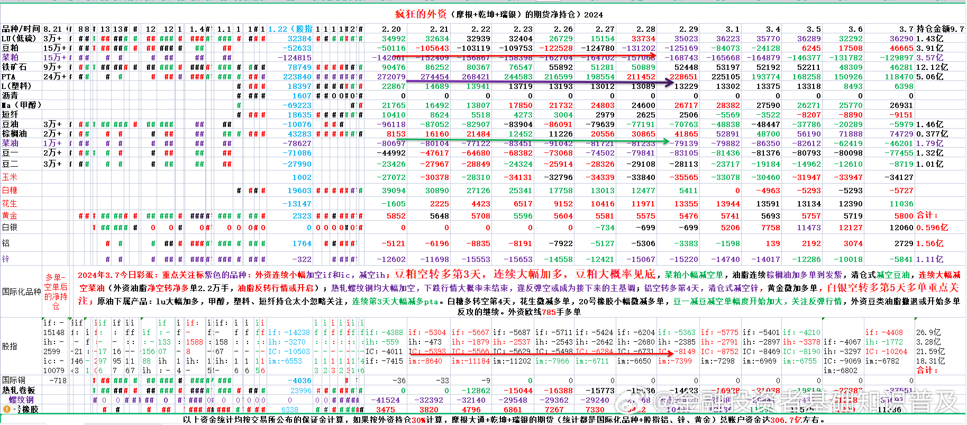Select the row label 沥青

10,96
